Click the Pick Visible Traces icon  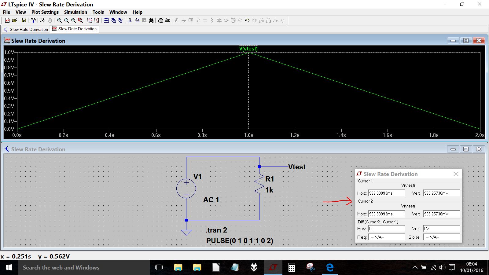(x=90, y=20)
